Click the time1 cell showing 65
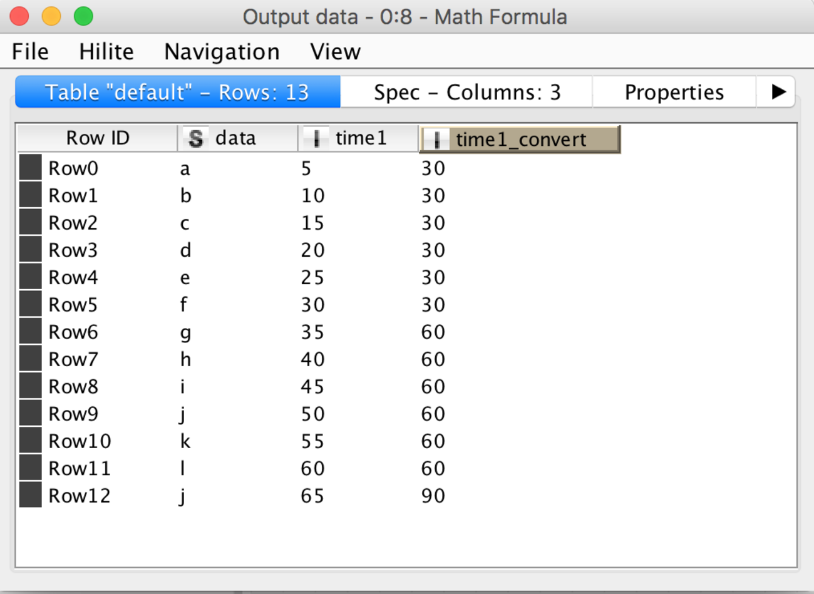This screenshot has width=814, height=594. click(312, 496)
